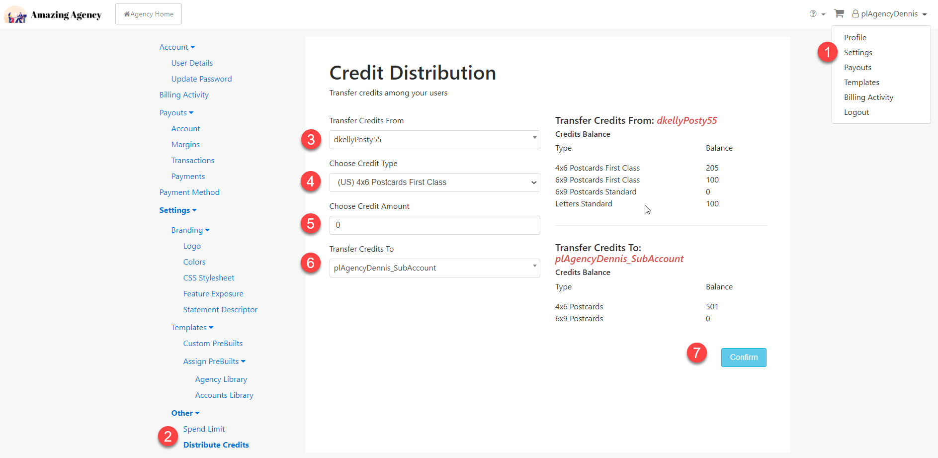
Task: Collapse the Payouts sidebar section
Action: pos(176,113)
